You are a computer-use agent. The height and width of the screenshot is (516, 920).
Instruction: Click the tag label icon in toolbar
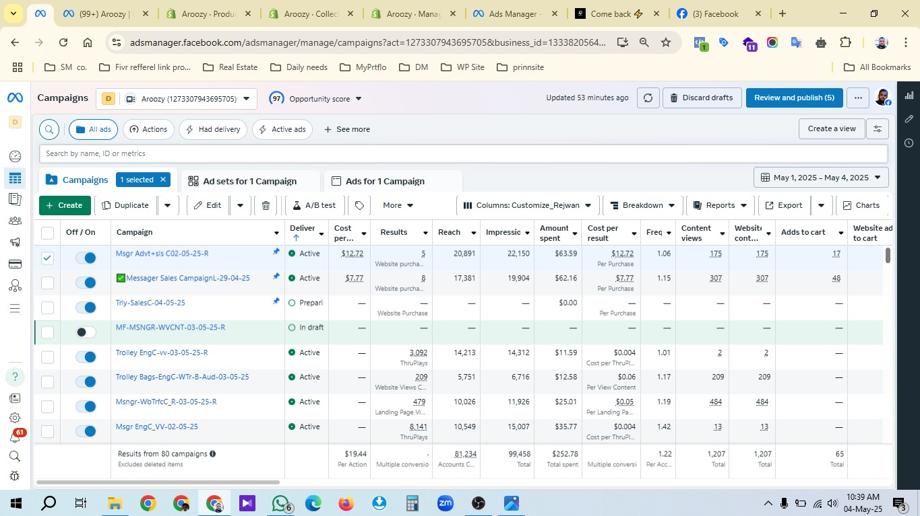pyautogui.click(x=360, y=205)
